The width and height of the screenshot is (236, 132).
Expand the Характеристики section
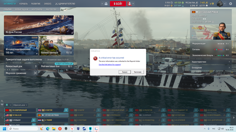point(211,62)
